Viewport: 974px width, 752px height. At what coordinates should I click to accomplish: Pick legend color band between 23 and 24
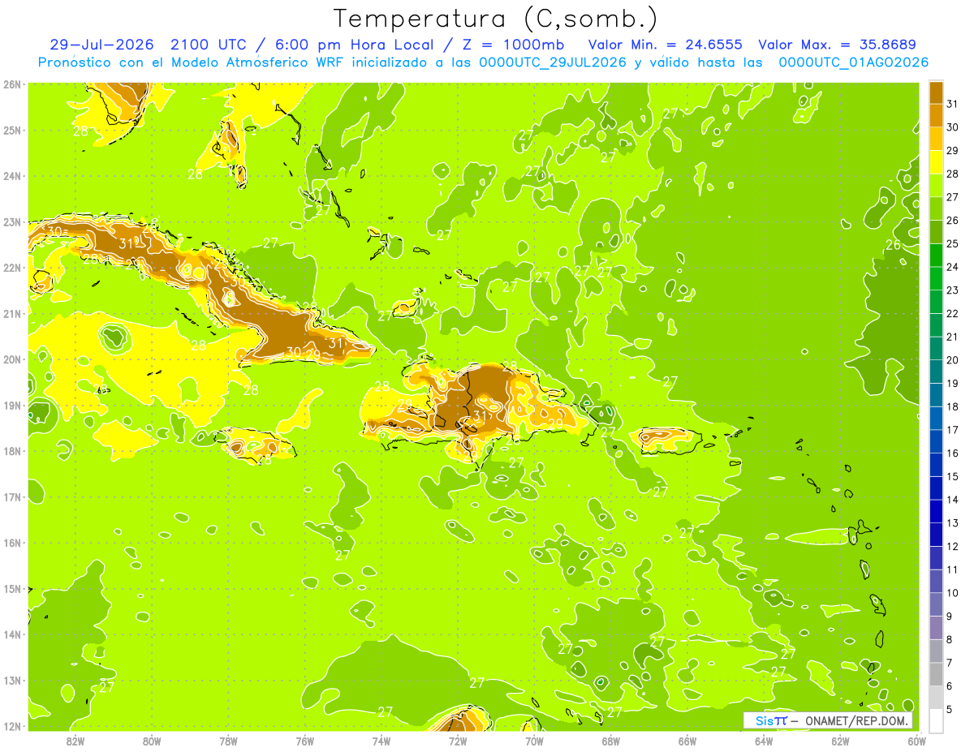(x=936, y=278)
